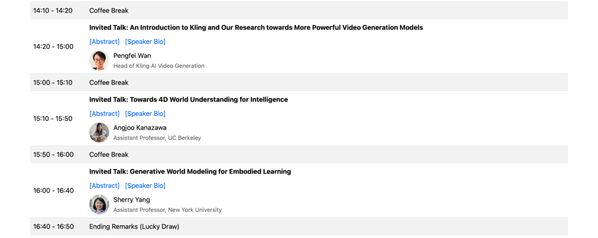
Task: Open Abstract for Generative World Modeling talk
Action: click(x=105, y=186)
